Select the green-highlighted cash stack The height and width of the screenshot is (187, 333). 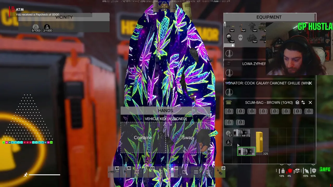tap(246, 151)
